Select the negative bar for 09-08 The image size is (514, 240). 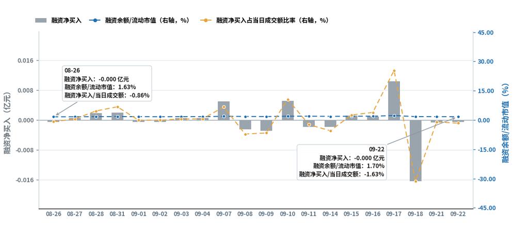click(245, 124)
